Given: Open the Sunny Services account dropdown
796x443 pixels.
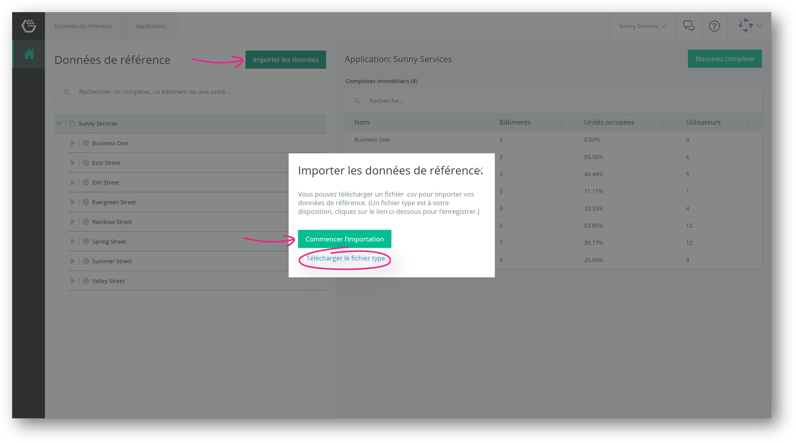Looking at the screenshot, I should click(x=643, y=26).
